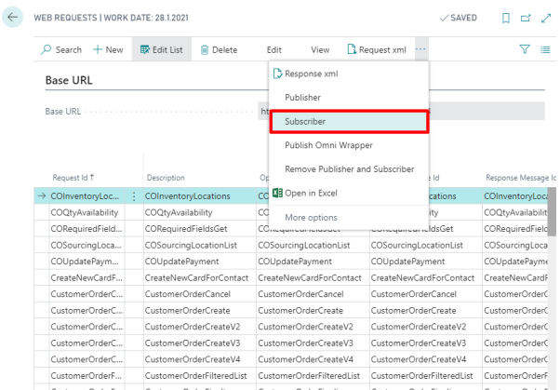Click the back arrow button
The width and height of the screenshot is (560, 390).
click(x=12, y=17)
